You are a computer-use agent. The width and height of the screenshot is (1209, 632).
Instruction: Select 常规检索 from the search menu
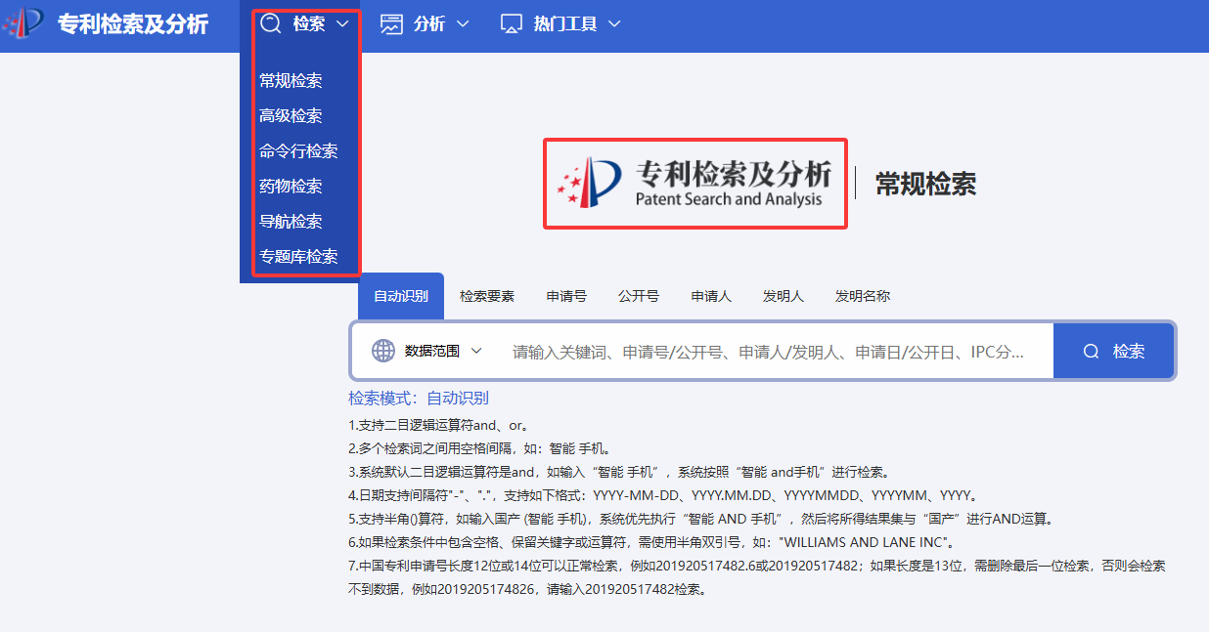[x=291, y=81]
